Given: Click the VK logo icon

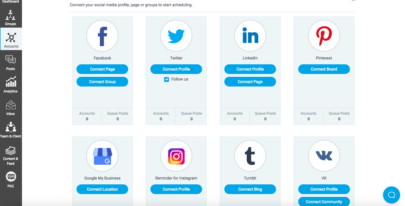Looking at the screenshot, I should point(324,156).
